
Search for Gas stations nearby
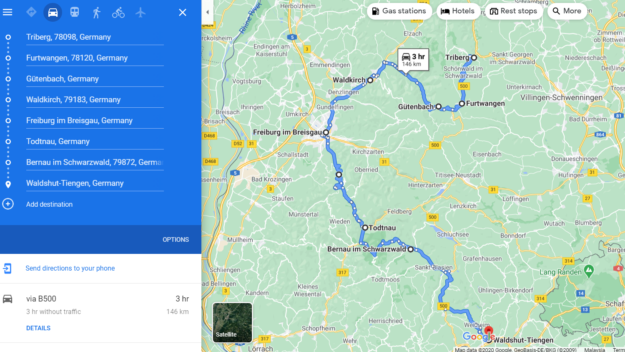(399, 11)
